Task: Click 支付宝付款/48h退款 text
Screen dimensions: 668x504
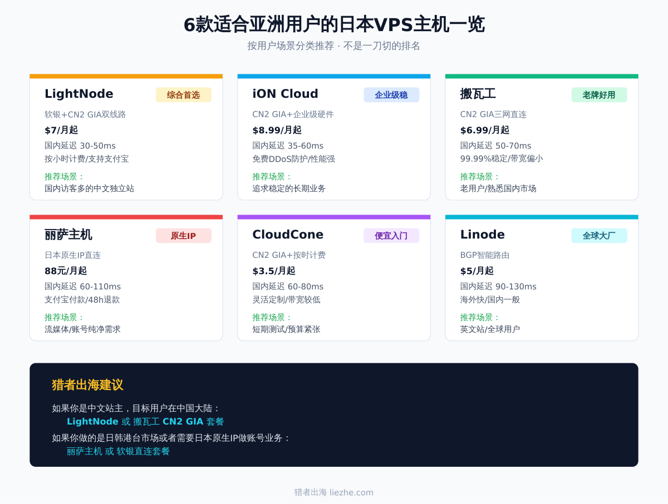Action: (x=82, y=299)
